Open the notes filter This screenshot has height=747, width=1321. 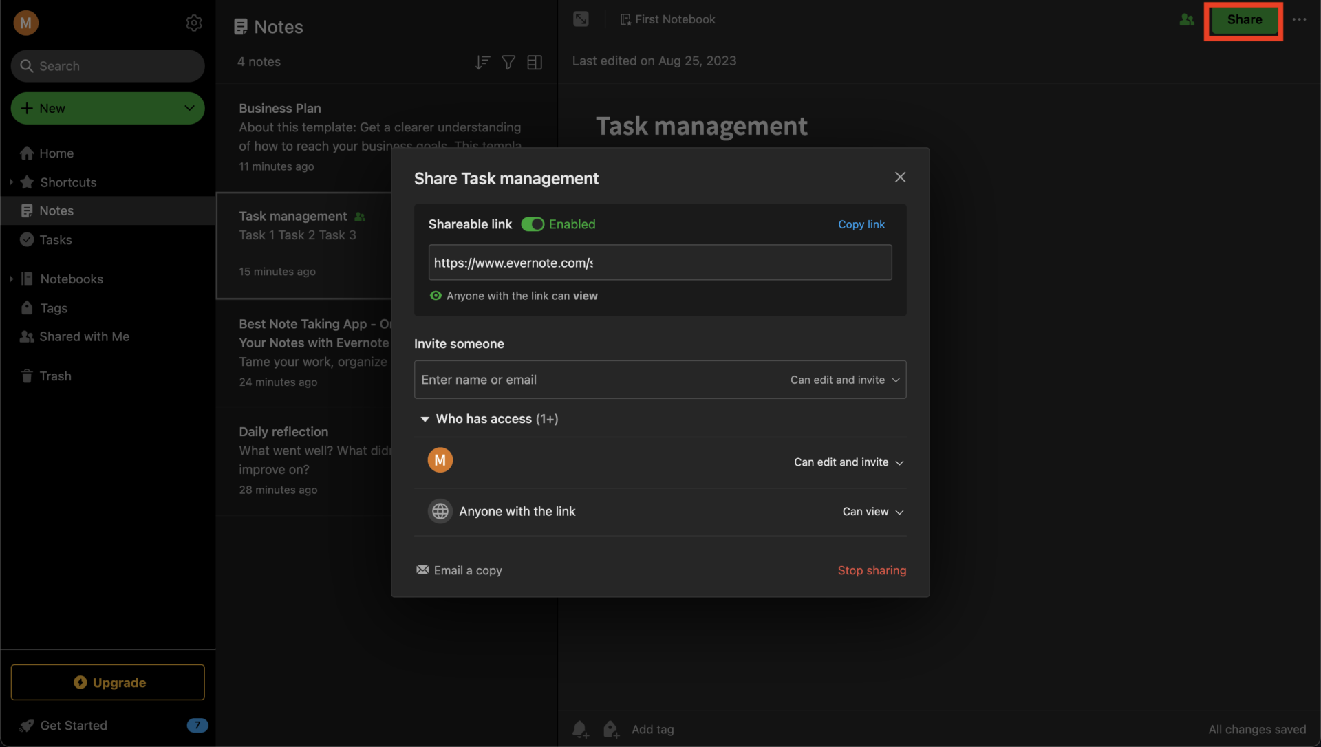tap(508, 62)
